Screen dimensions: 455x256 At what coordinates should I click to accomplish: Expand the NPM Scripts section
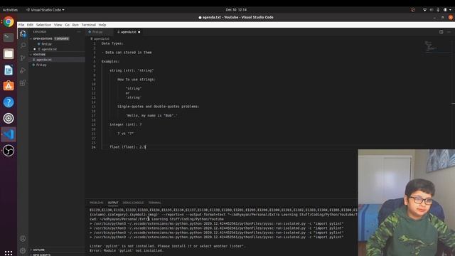42,255
